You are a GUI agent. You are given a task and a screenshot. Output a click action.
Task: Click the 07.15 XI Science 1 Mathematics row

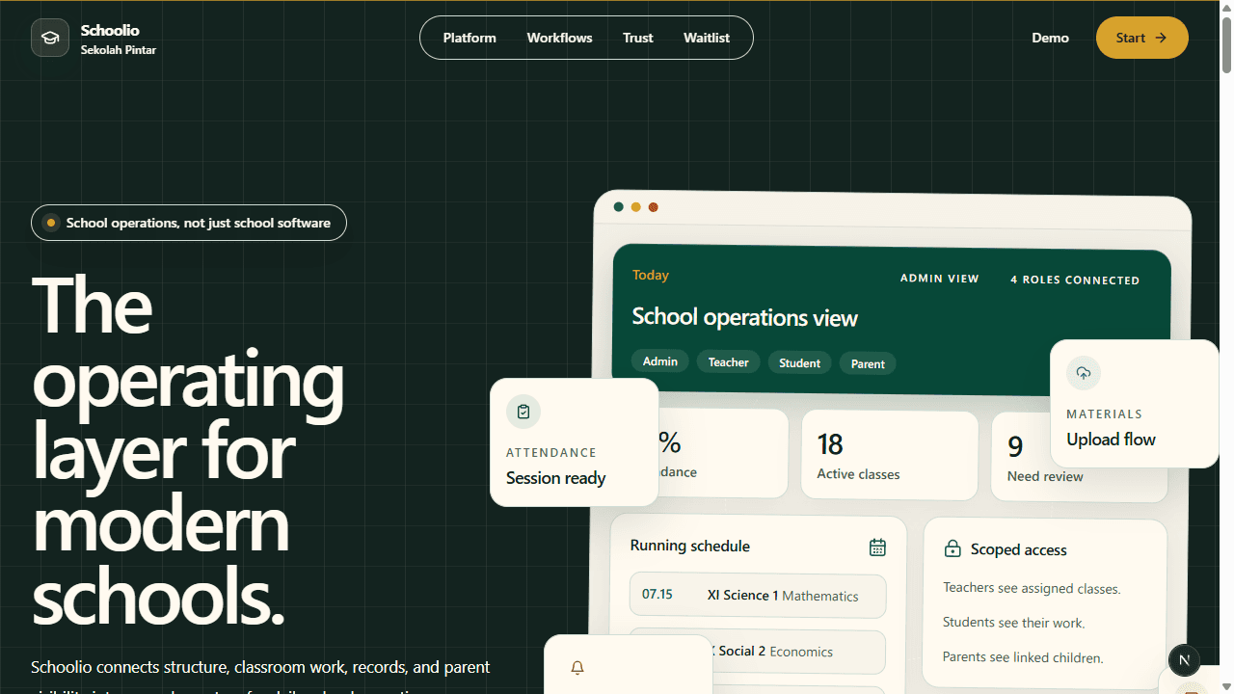pyautogui.click(x=758, y=596)
